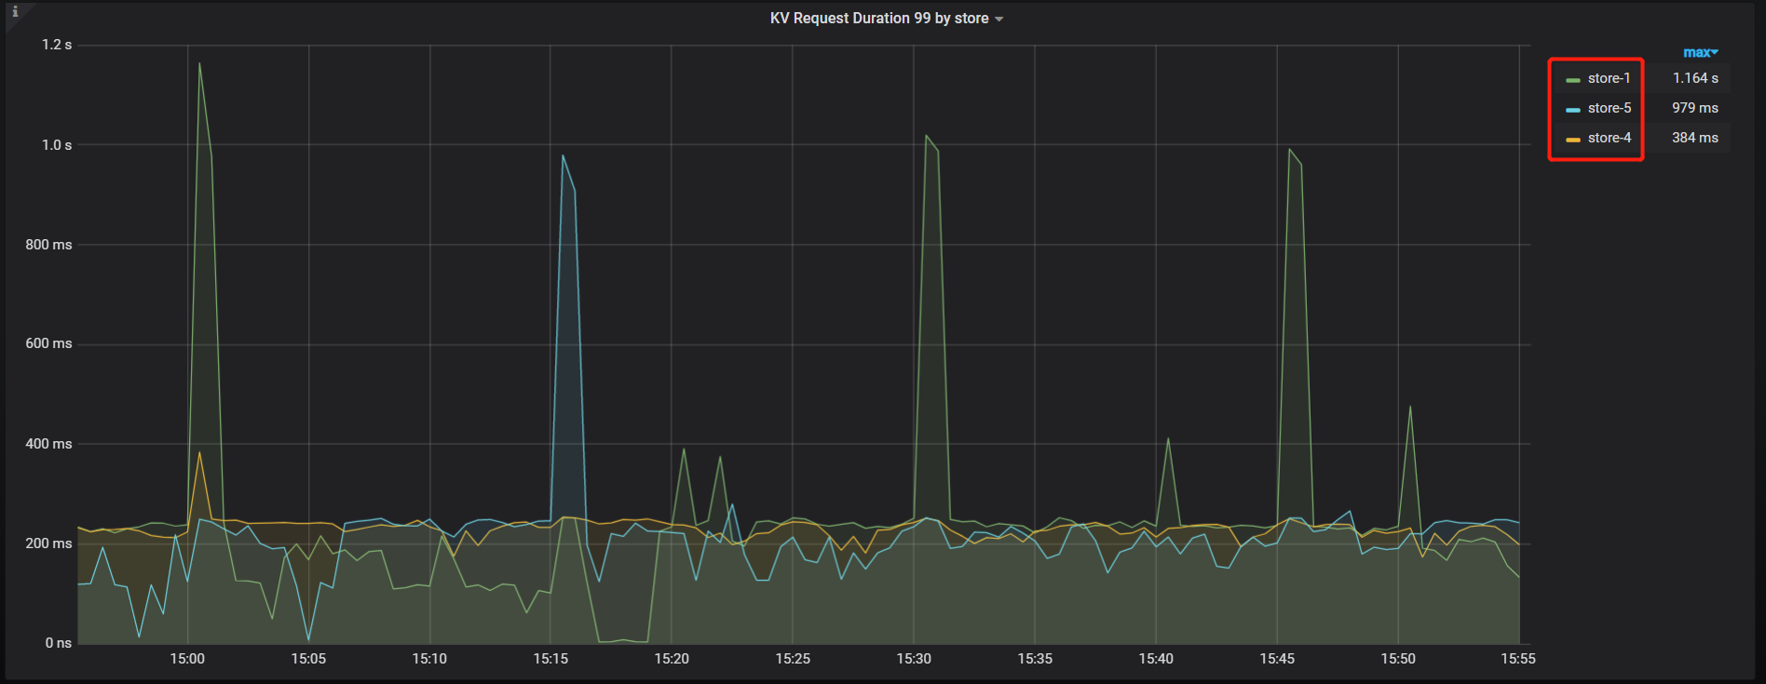Click the orange store-4 peak just after 15:00
The width and height of the screenshot is (1766, 684).
(199, 452)
